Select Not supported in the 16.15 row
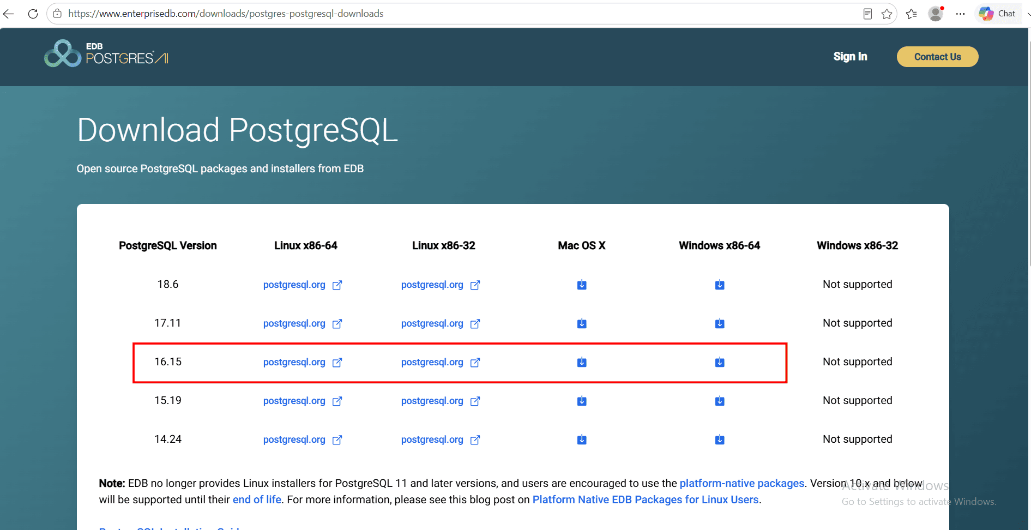Viewport: 1031px width, 530px height. [858, 362]
